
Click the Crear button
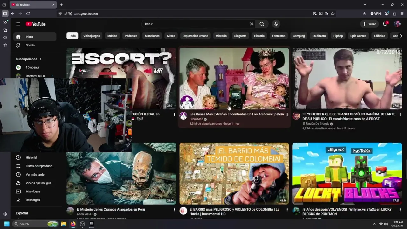click(369, 24)
